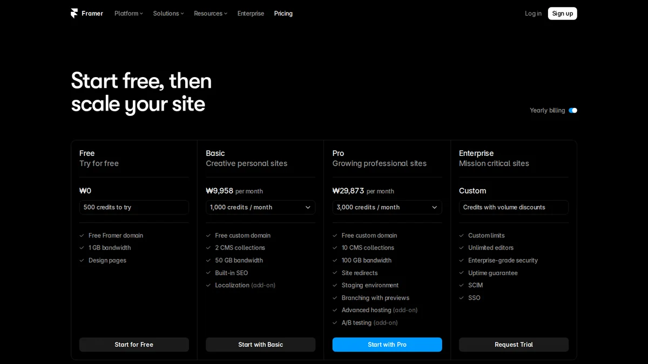Click the checkmark beside 50 GB bandwidth
This screenshot has width=648, height=364.
[x=208, y=260]
